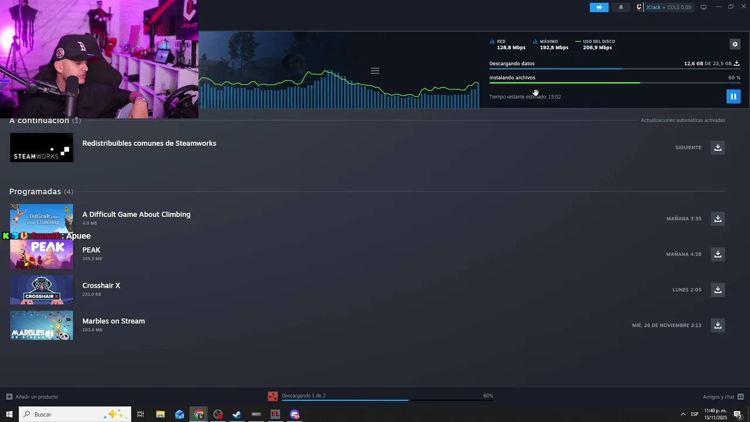
Task: Open File Explorer from taskbar
Action: pos(160,414)
